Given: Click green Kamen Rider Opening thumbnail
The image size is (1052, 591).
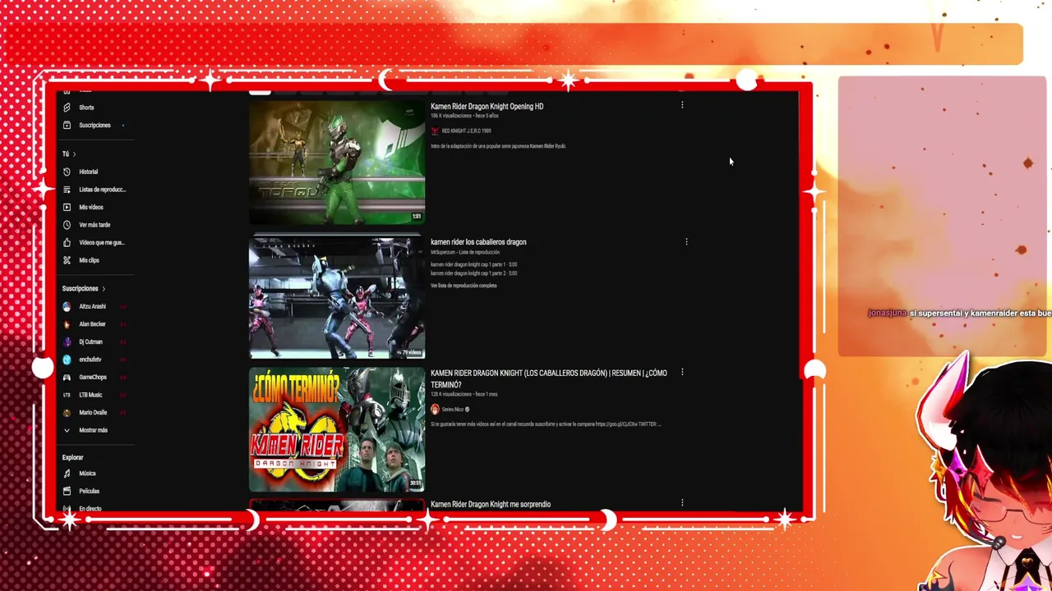Looking at the screenshot, I should pos(337,163).
